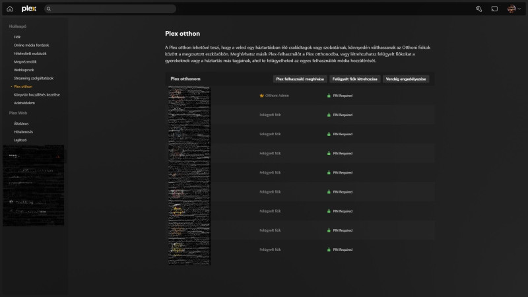Select the highlighted Plex otthon entry
Viewport: 528px width, 297px height.
[x=23, y=86]
